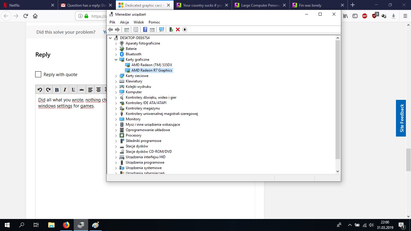Expand the Monitory category
Viewport: 411px width, 231px height.
click(x=116, y=119)
